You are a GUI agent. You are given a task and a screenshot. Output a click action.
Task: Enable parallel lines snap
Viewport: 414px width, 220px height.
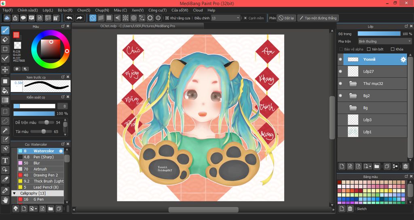coord(101,18)
